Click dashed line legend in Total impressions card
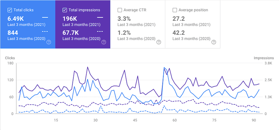This screenshot has width=279, height=130. [x=100, y=31]
